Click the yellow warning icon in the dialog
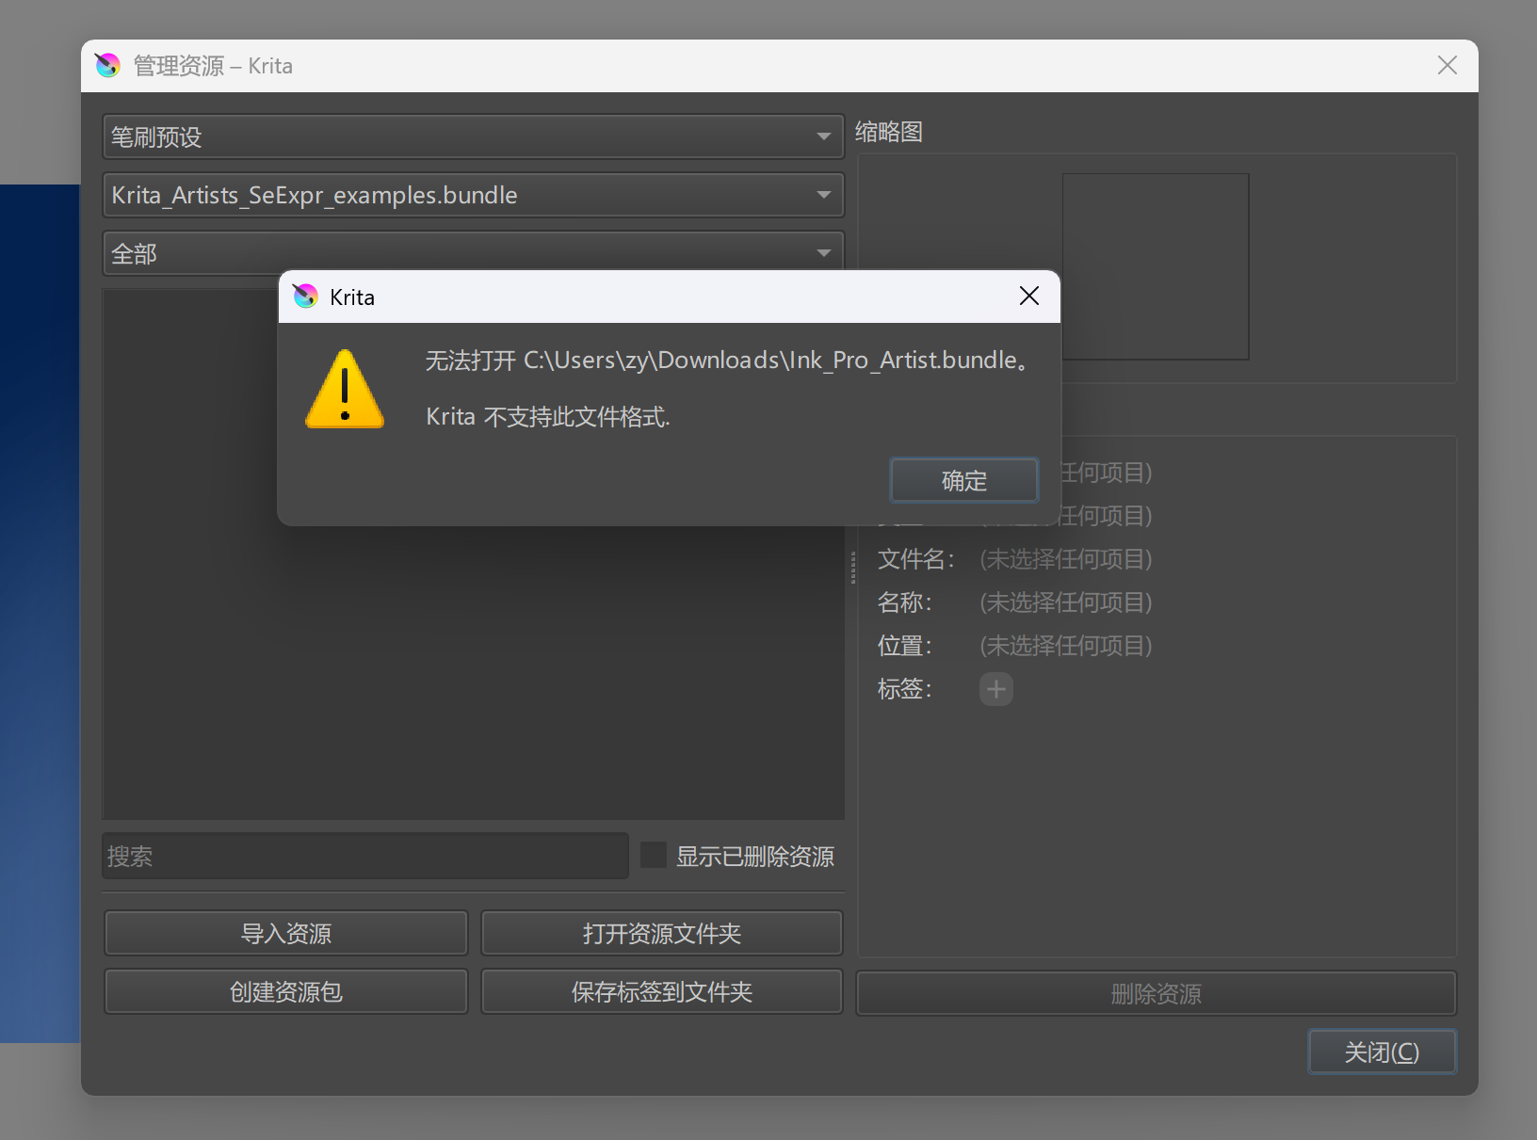 345,390
